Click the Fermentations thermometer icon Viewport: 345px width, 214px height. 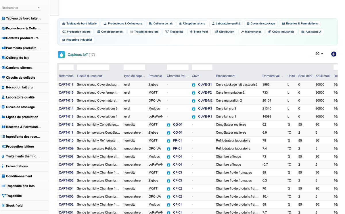point(3,166)
